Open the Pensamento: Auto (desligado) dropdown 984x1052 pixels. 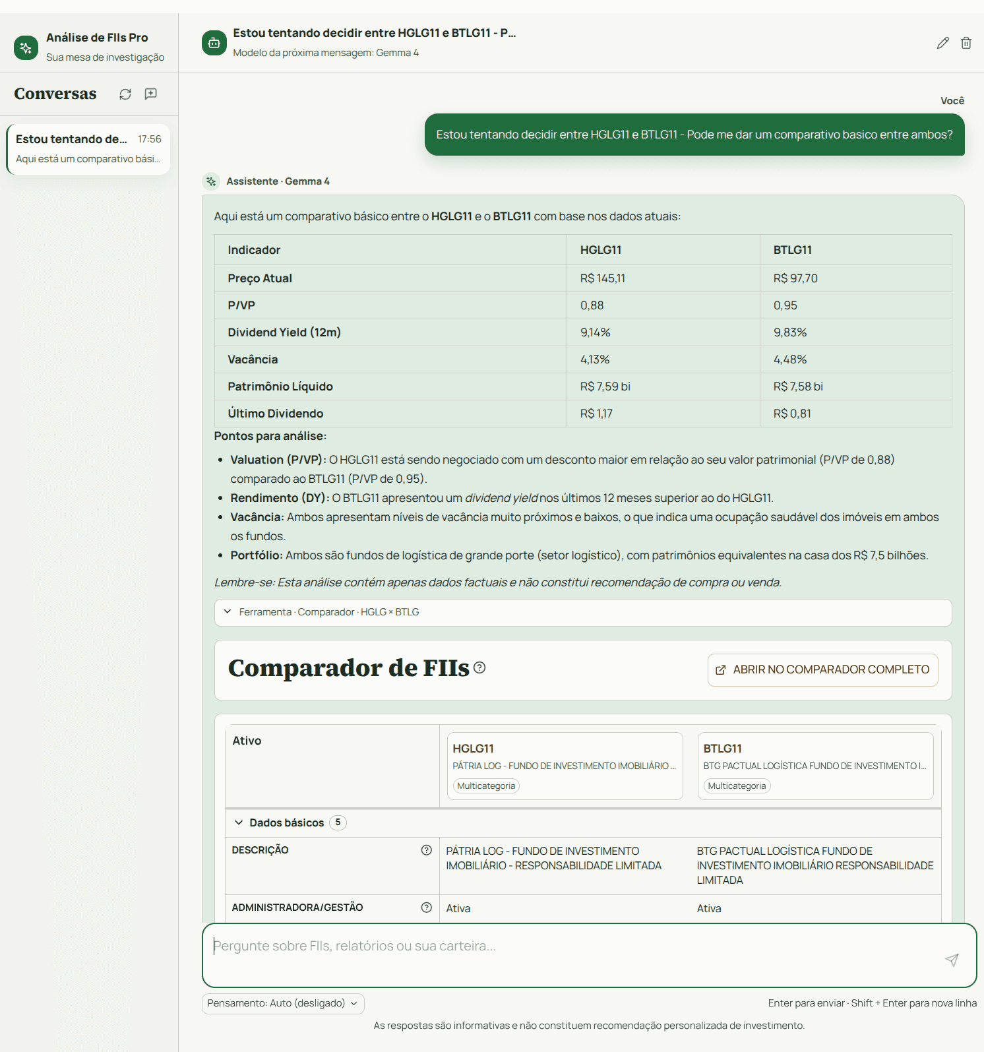283,1003
